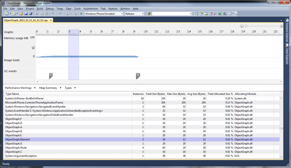Open the Start Page green arrow icon

(220, 13)
